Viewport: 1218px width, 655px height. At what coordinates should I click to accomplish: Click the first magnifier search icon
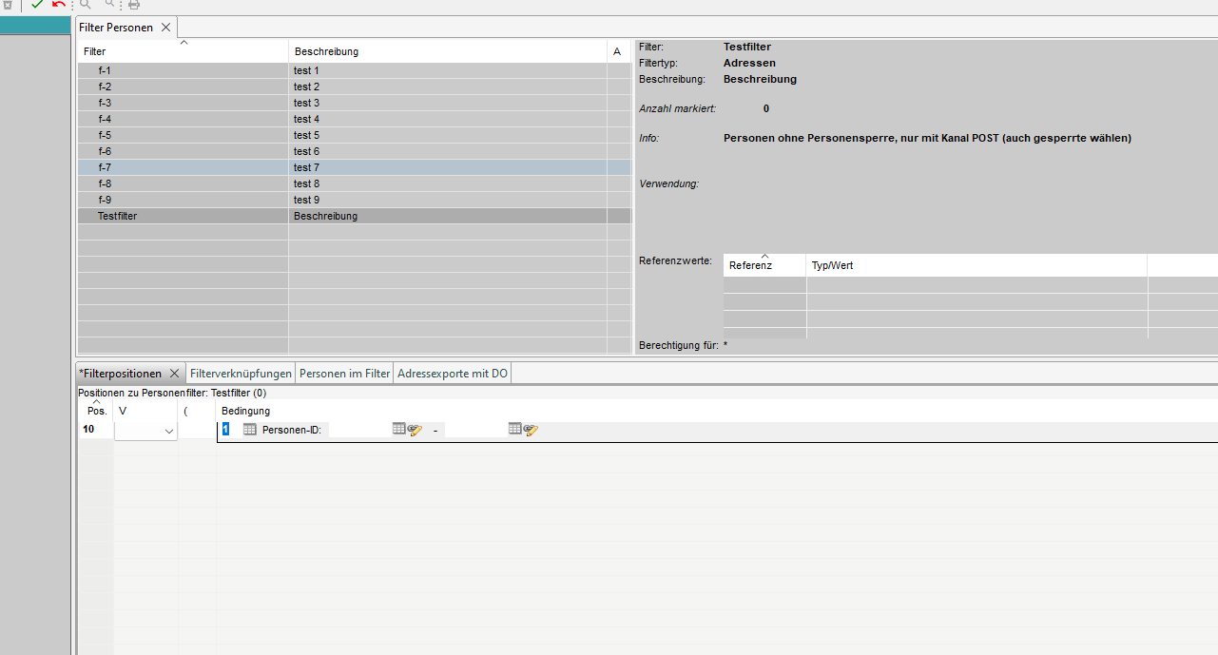coord(86,5)
